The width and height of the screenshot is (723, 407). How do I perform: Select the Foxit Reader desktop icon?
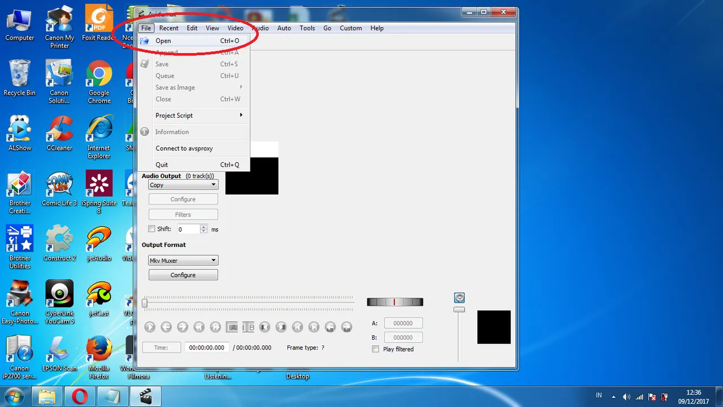(x=99, y=23)
